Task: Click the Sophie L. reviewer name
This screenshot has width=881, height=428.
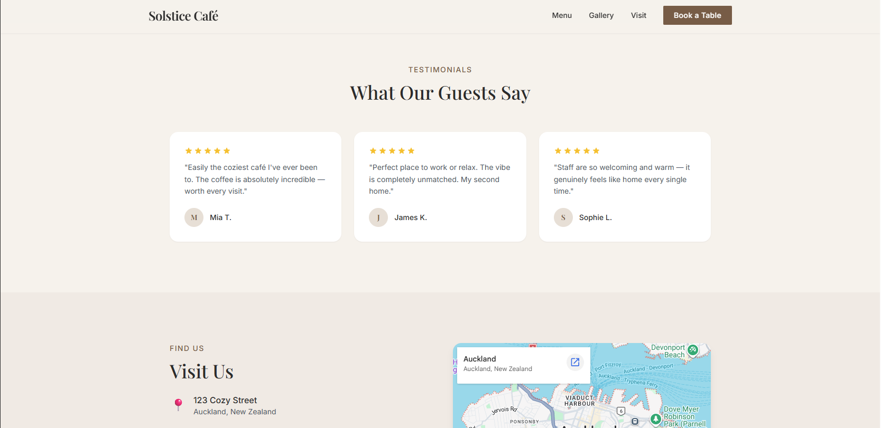Action: click(596, 217)
